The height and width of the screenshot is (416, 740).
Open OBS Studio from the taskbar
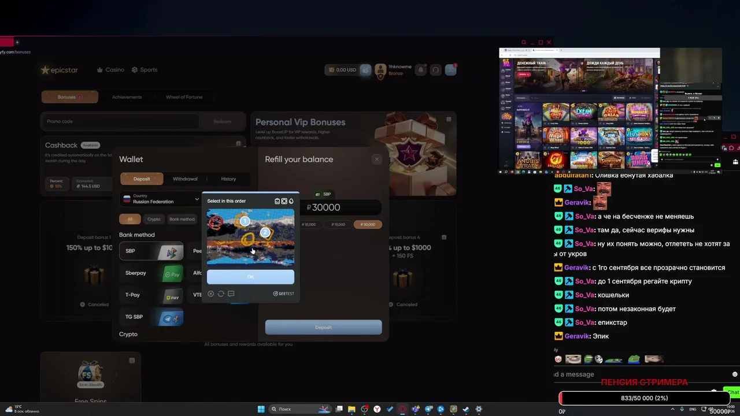364,409
